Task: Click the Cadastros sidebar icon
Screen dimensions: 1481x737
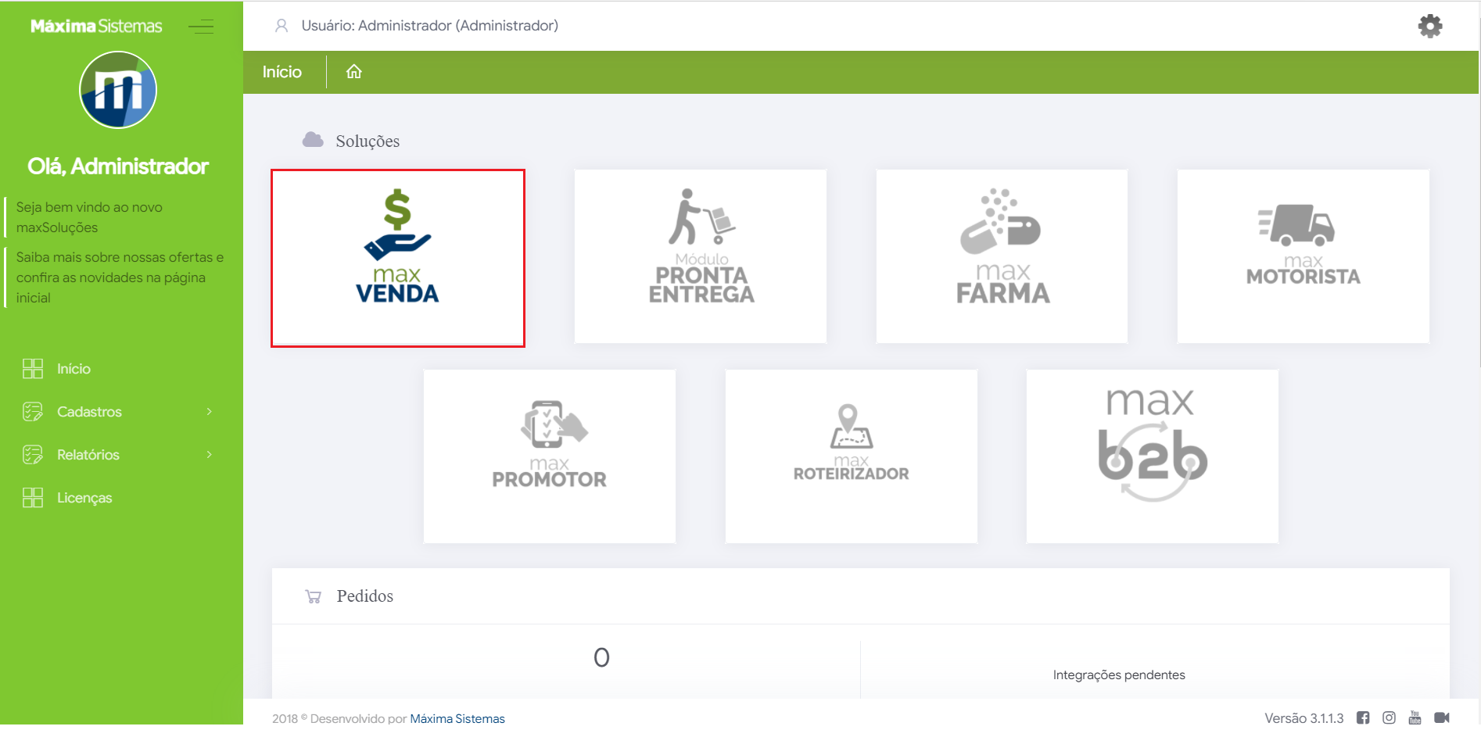Action: tap(33, 412)
